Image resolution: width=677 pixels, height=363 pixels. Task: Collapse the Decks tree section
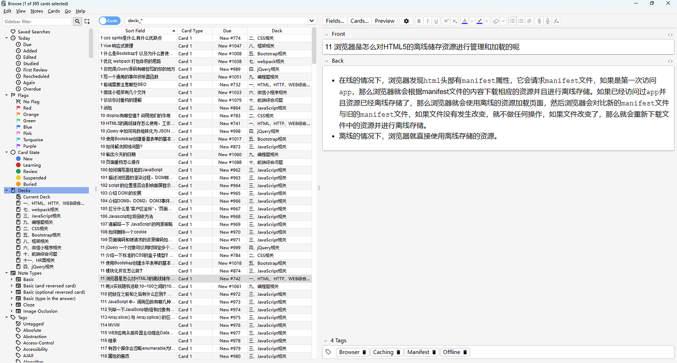point(6,190)
